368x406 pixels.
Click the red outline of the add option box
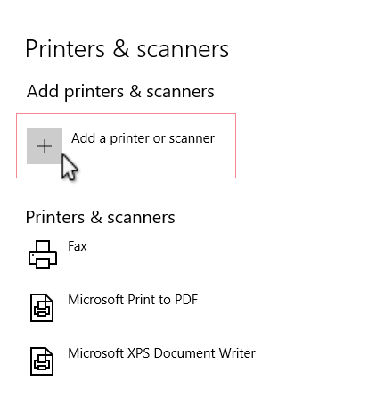(x=126, y=113)
